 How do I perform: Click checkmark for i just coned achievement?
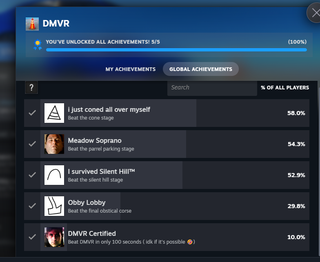32,113
